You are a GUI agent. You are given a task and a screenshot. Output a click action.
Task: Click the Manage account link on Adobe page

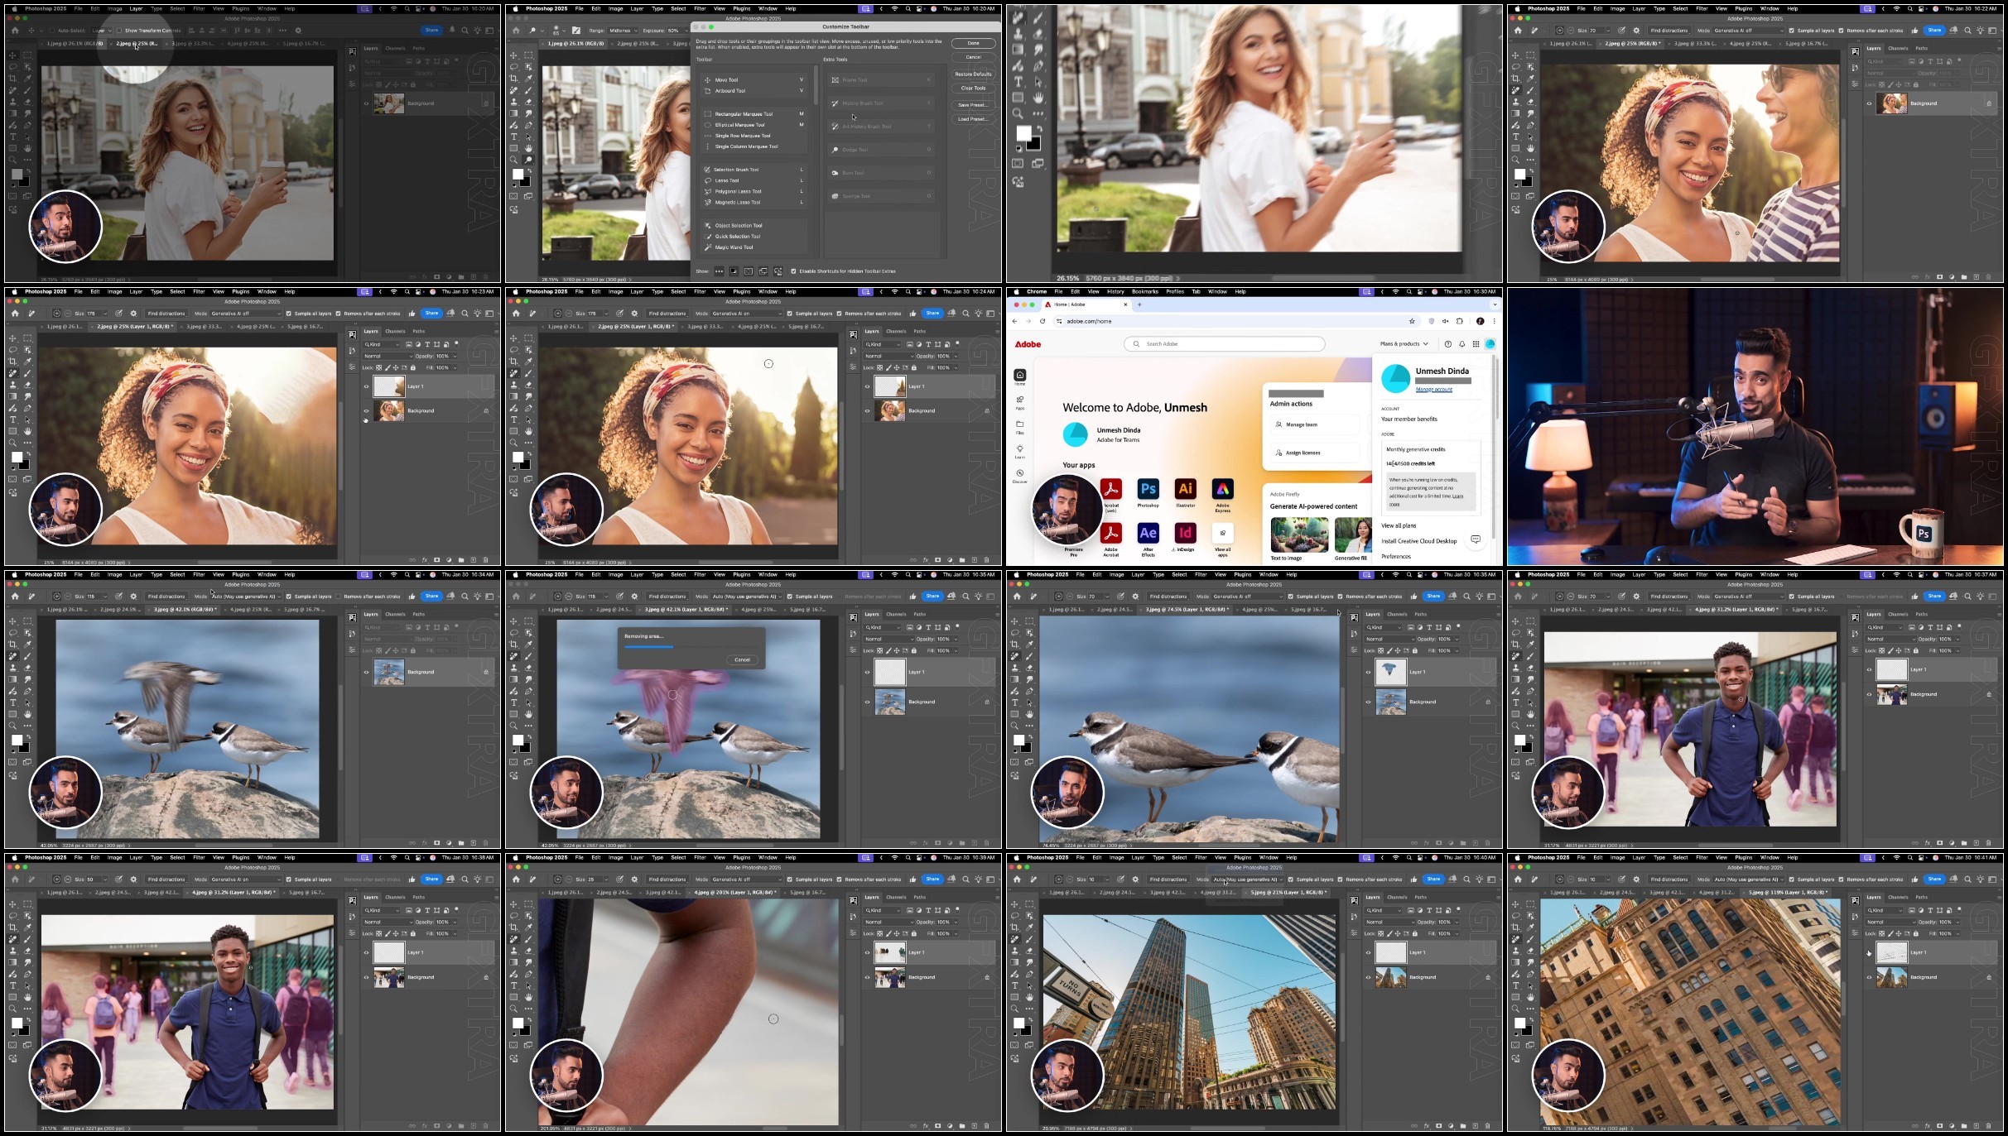[1434, 390]
